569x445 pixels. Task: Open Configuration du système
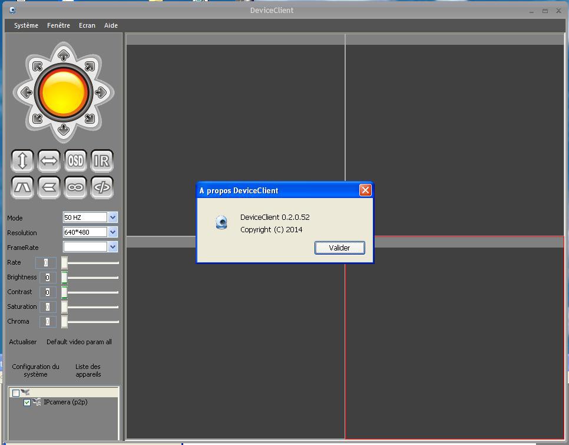pyautogui.click(x=35, y=370)
